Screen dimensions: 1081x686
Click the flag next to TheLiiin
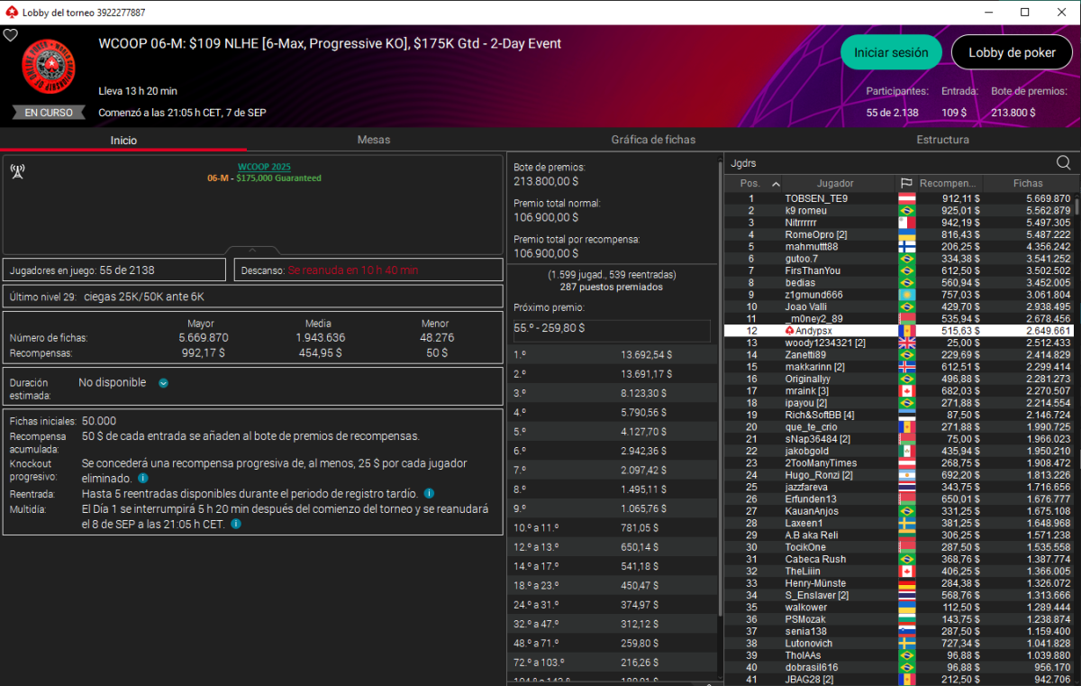click(906, 572)
